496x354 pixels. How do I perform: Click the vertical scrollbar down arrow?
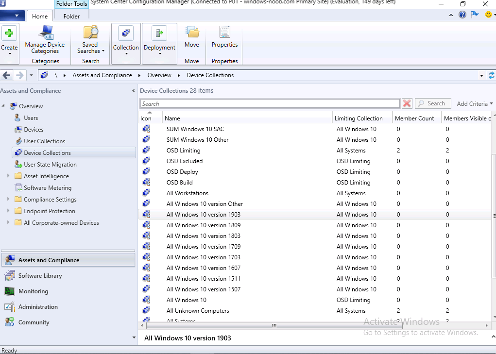(494, 317)
